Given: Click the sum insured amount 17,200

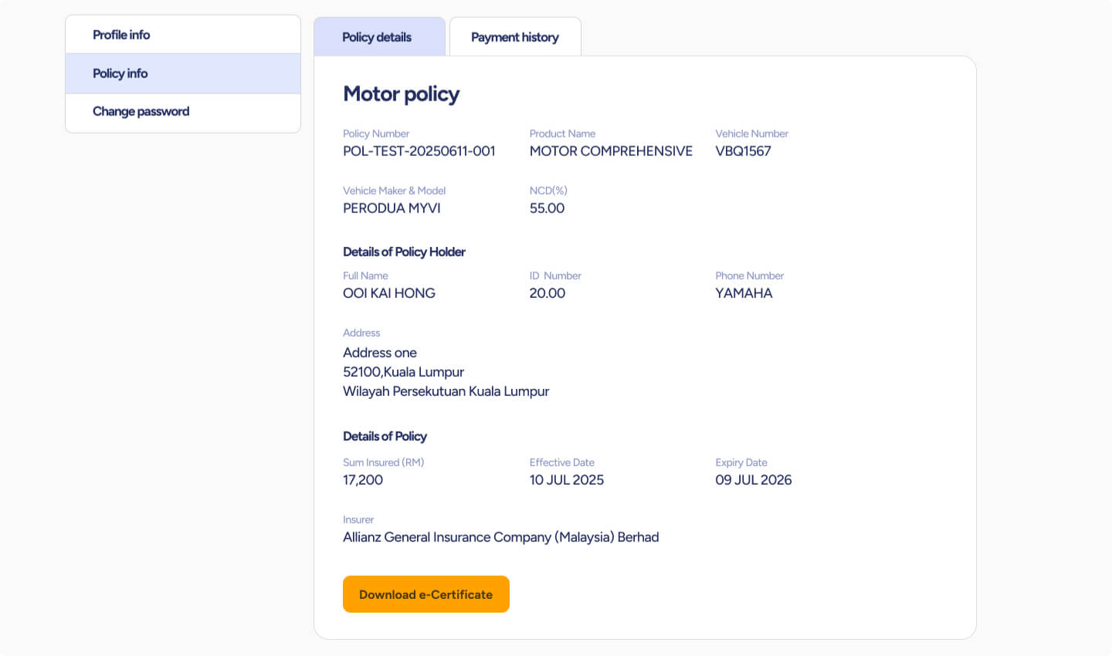Looking at the screenshot, I should point(363,480).
